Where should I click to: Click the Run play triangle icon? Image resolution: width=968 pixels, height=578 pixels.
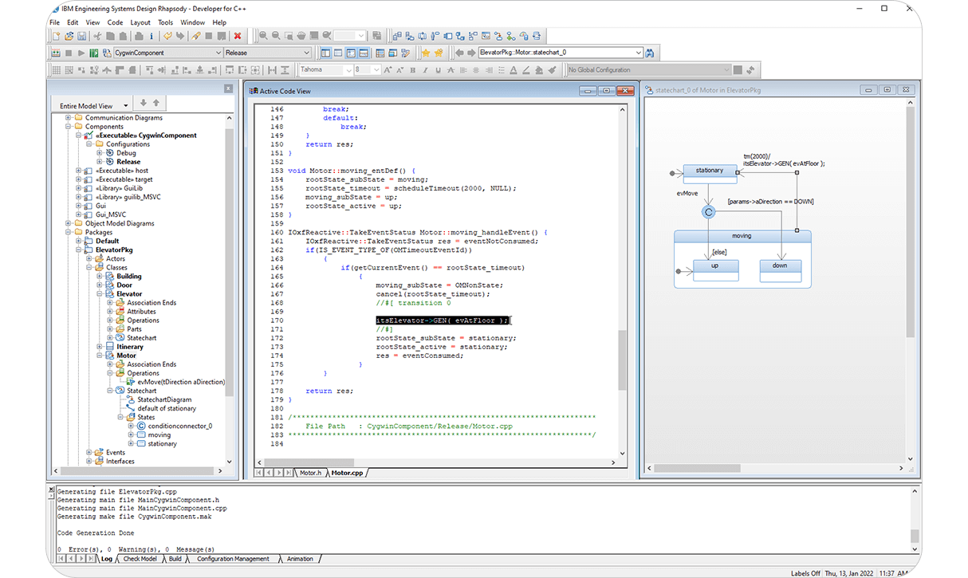click(x=81, y=53)
